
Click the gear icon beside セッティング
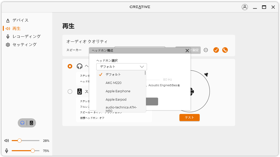pos(8,45)
